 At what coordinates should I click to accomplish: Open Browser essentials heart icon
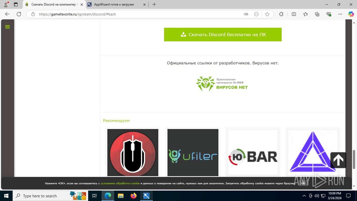(x=329, y=14)
